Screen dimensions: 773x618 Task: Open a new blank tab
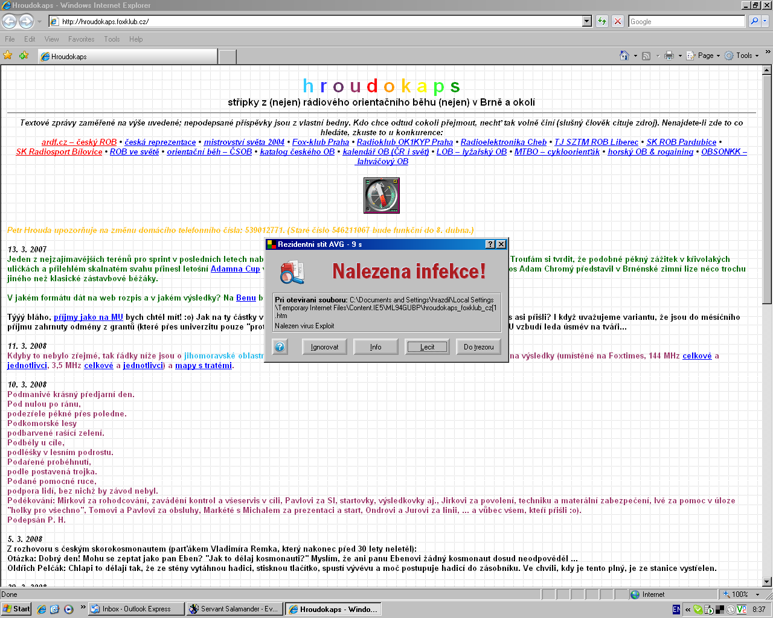[x=227, y=57]
